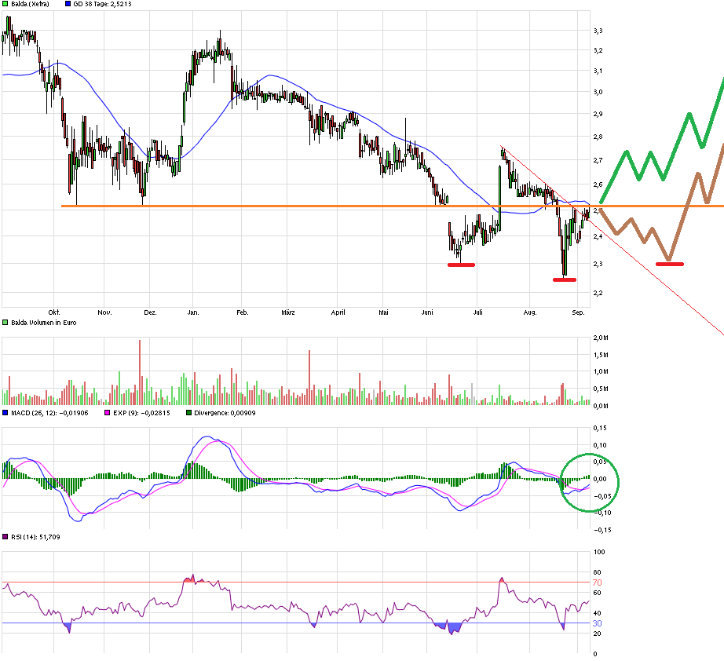724x661 pixels.
Task: Select the 'EXP (9): -0,02815' label
Action: pos(141,413)
